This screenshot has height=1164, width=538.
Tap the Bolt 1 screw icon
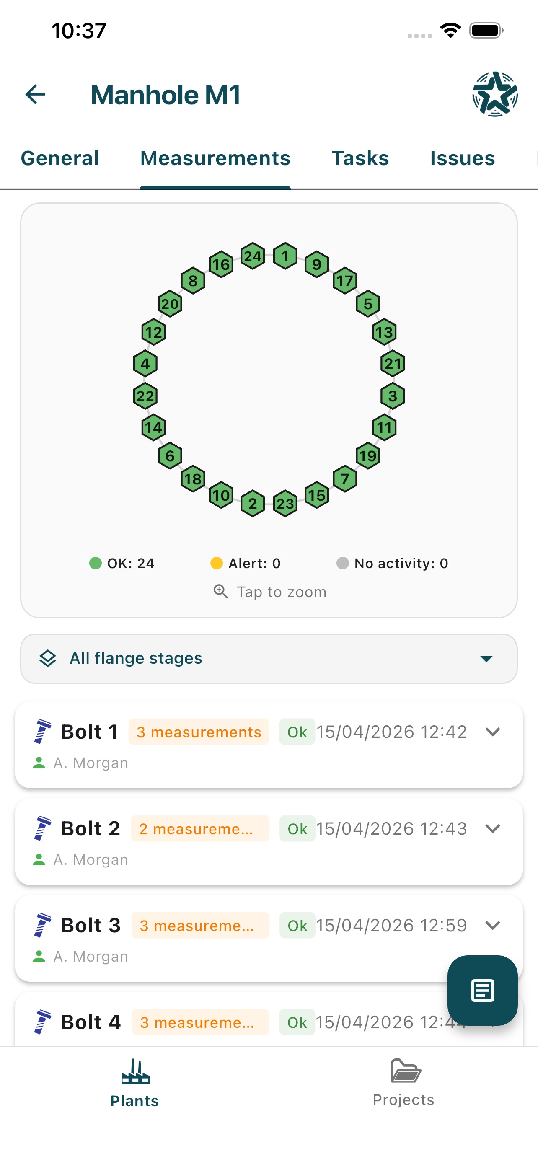42,731
